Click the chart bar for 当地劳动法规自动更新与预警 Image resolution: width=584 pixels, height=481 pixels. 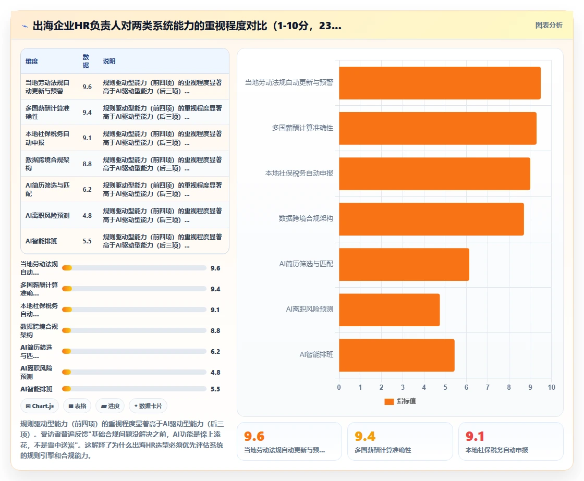click(x=440, y=83)
